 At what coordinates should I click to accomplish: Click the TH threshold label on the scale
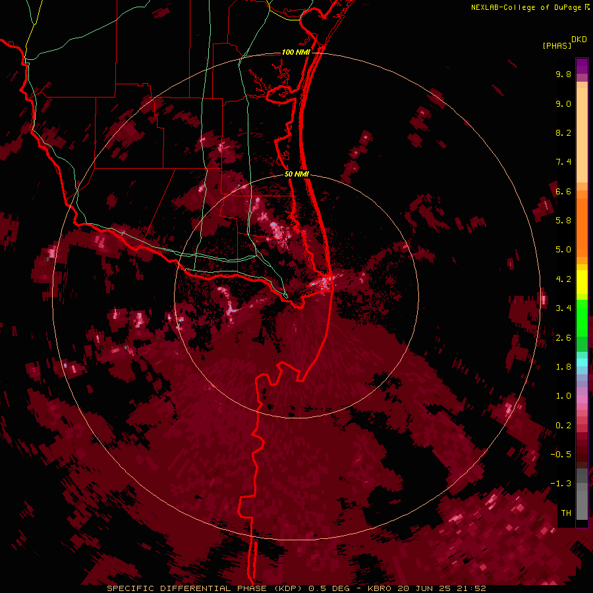(566, 513)
